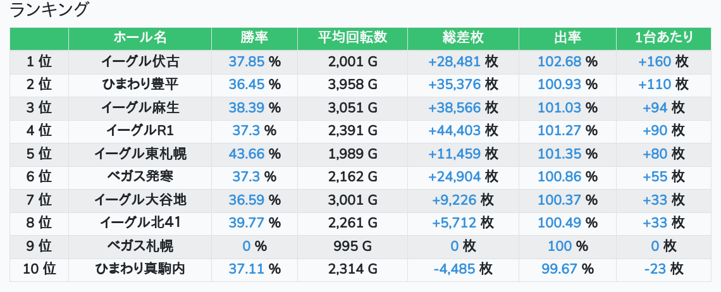Click the ホール名 column header
This screenshot has height=292, width=721.
pyautogui.click(x=140, y=38)
